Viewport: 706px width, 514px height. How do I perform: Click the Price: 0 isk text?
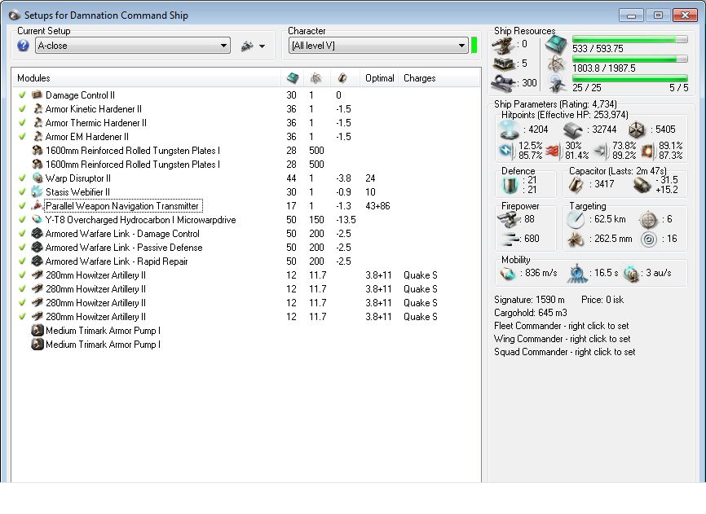[x=602, y=300]
